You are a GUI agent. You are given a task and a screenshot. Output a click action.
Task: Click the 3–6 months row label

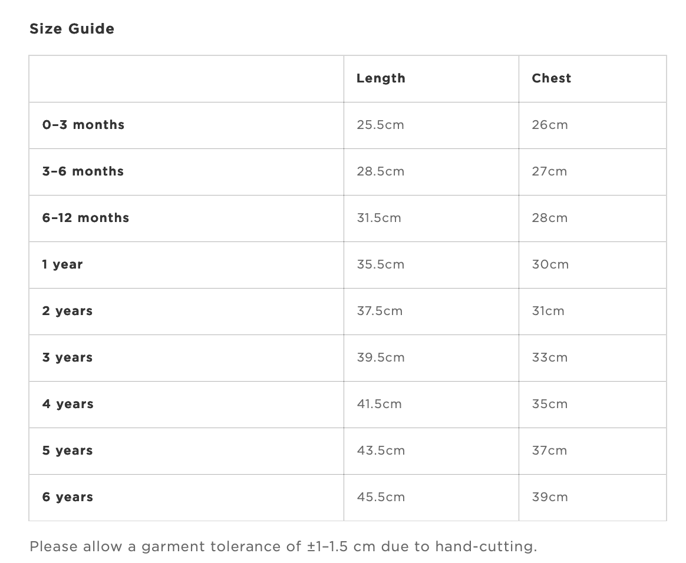(x=83, y=171)
